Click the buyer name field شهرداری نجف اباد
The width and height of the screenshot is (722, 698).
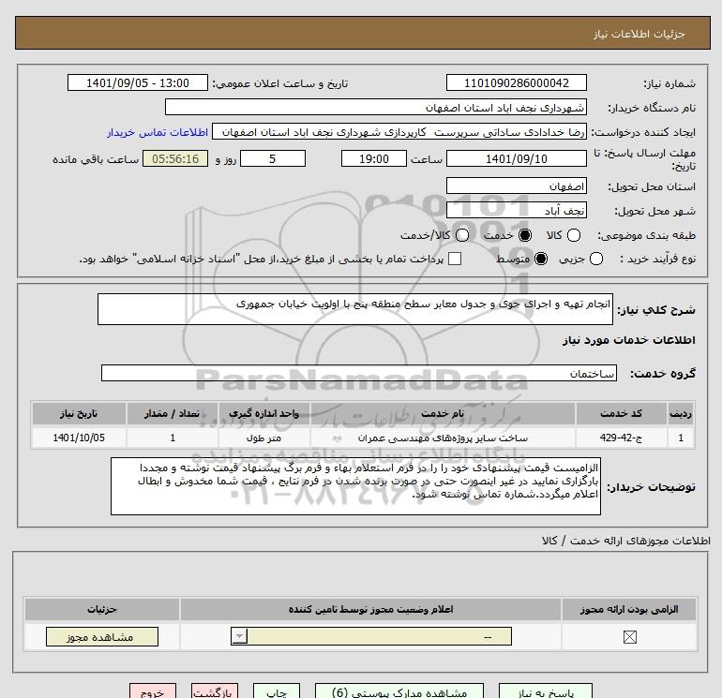pos(376,107)
